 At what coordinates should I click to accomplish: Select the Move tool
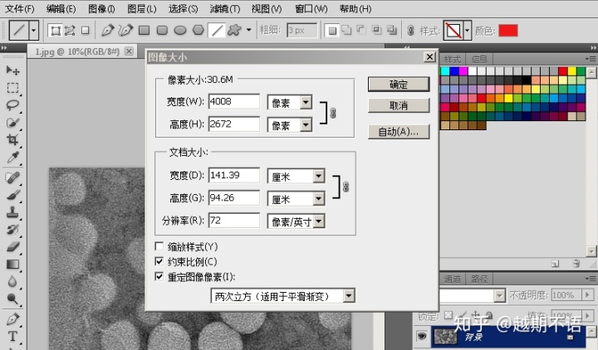coord(12,70)
